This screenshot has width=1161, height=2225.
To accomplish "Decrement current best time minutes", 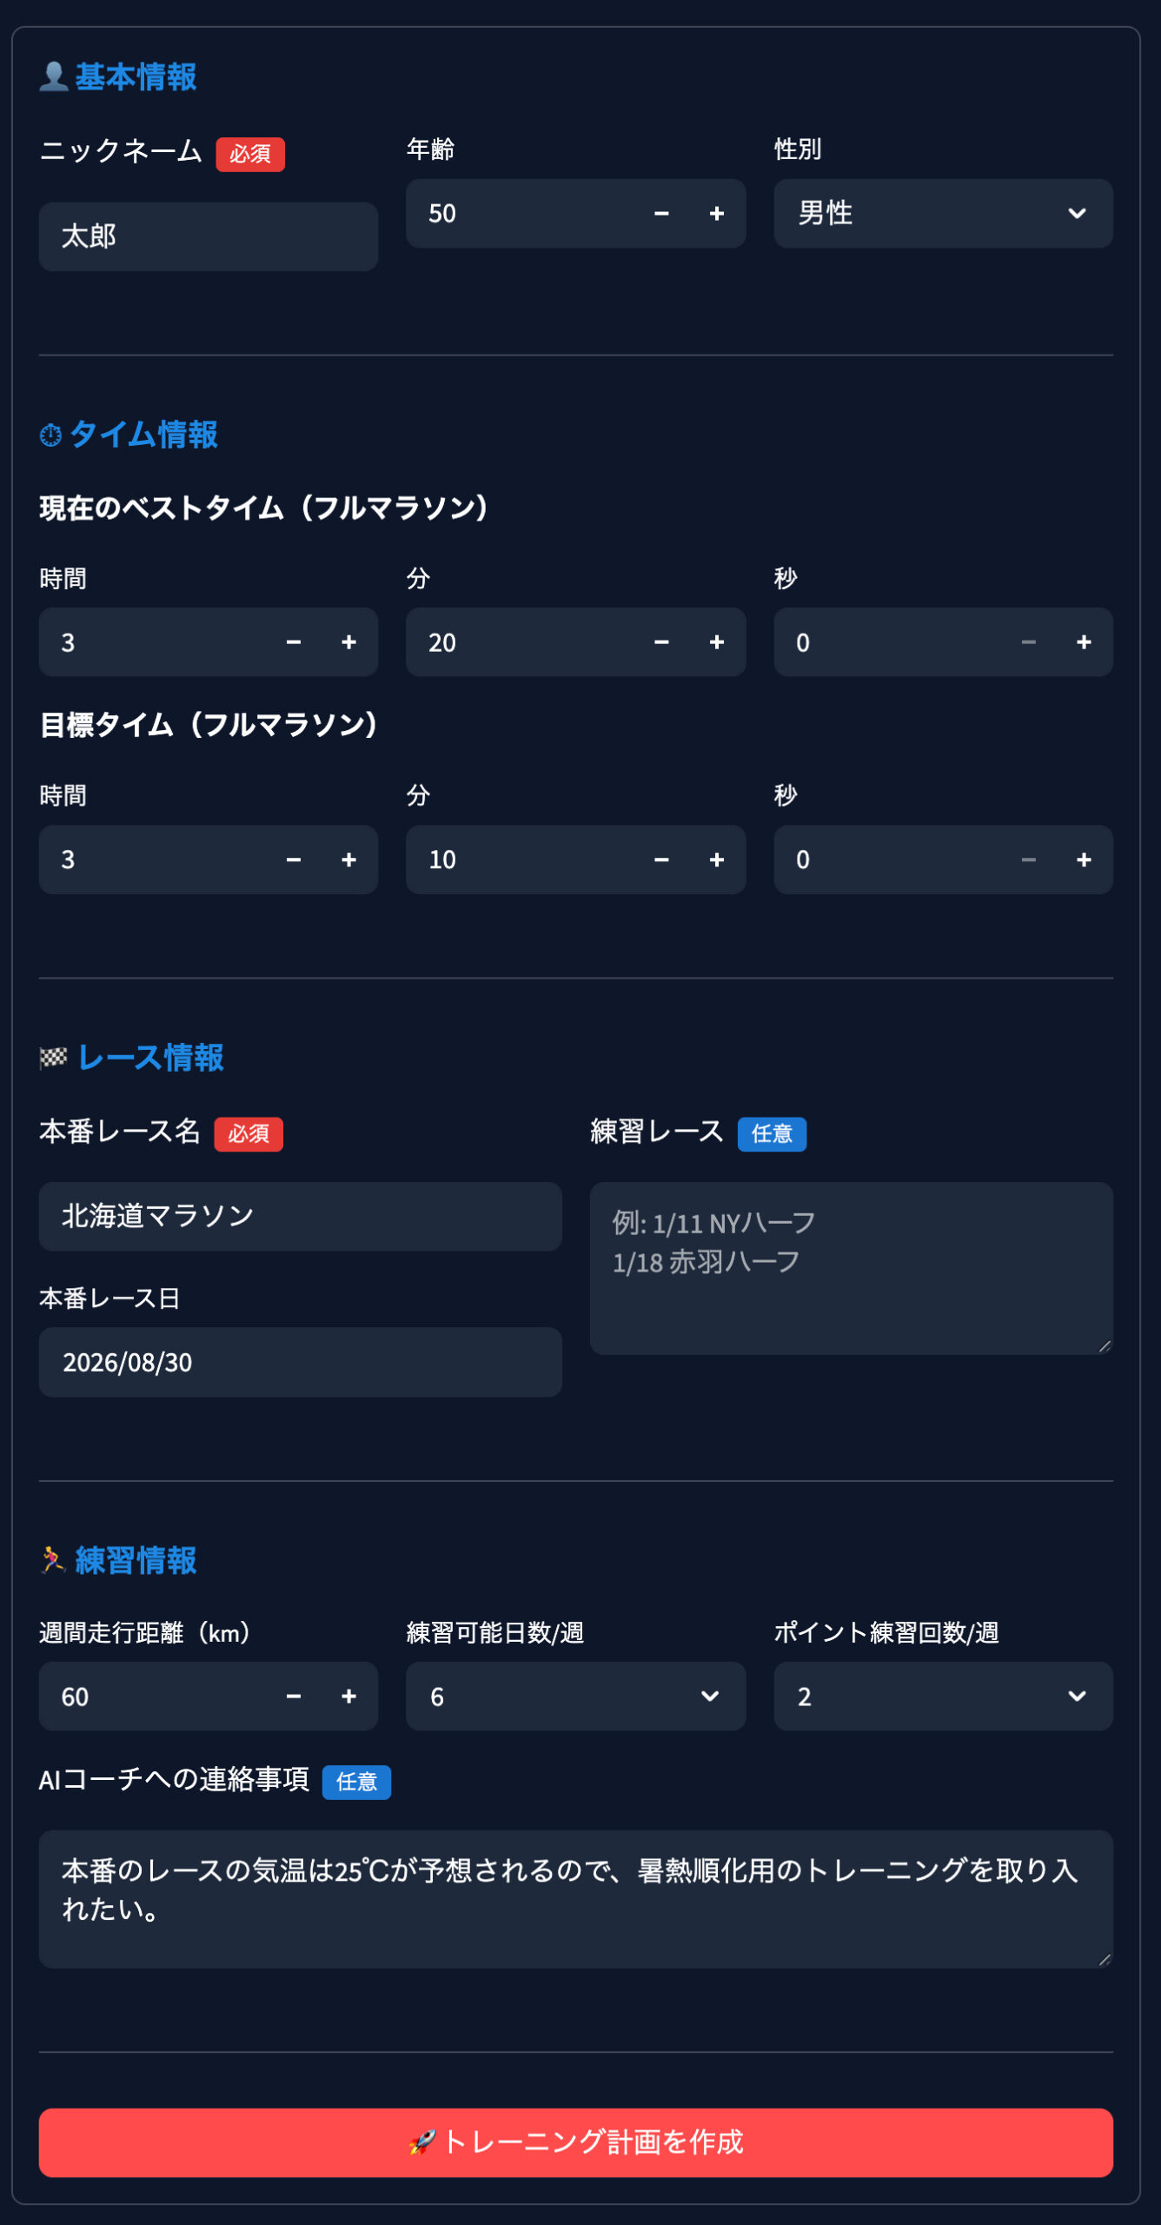I will click(x=661, y=642).
